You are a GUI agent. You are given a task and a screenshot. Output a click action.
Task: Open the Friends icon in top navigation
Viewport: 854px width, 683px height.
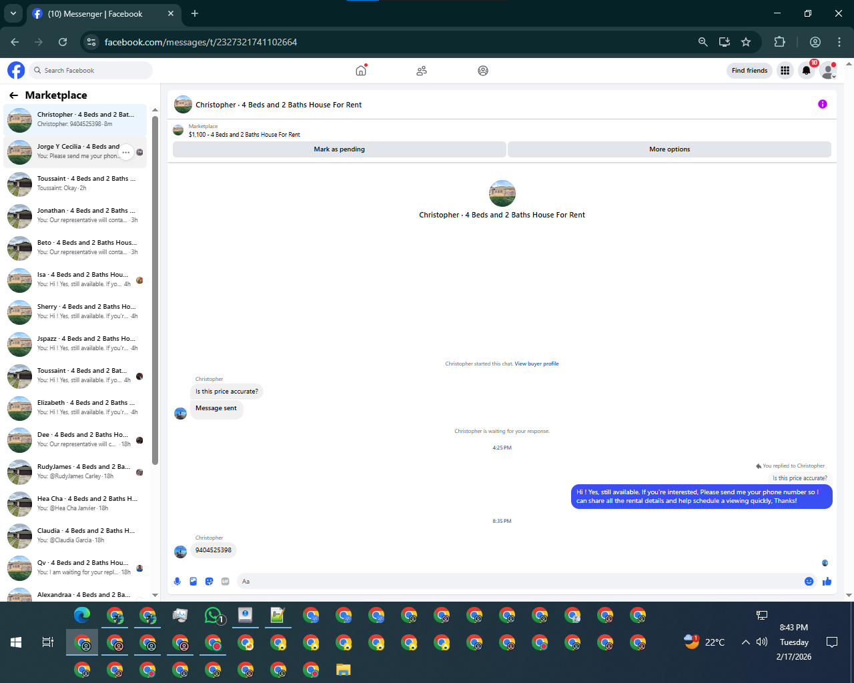[422, 71]
